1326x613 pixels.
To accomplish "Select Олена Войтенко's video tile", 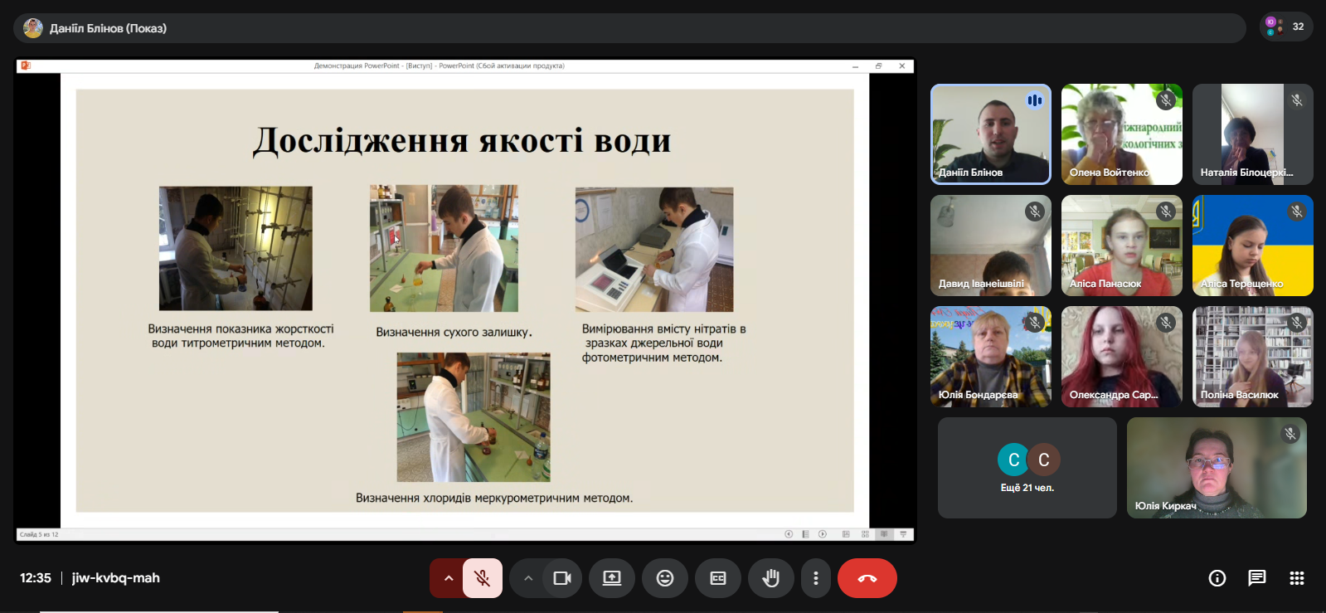I will pos(1121,134).
